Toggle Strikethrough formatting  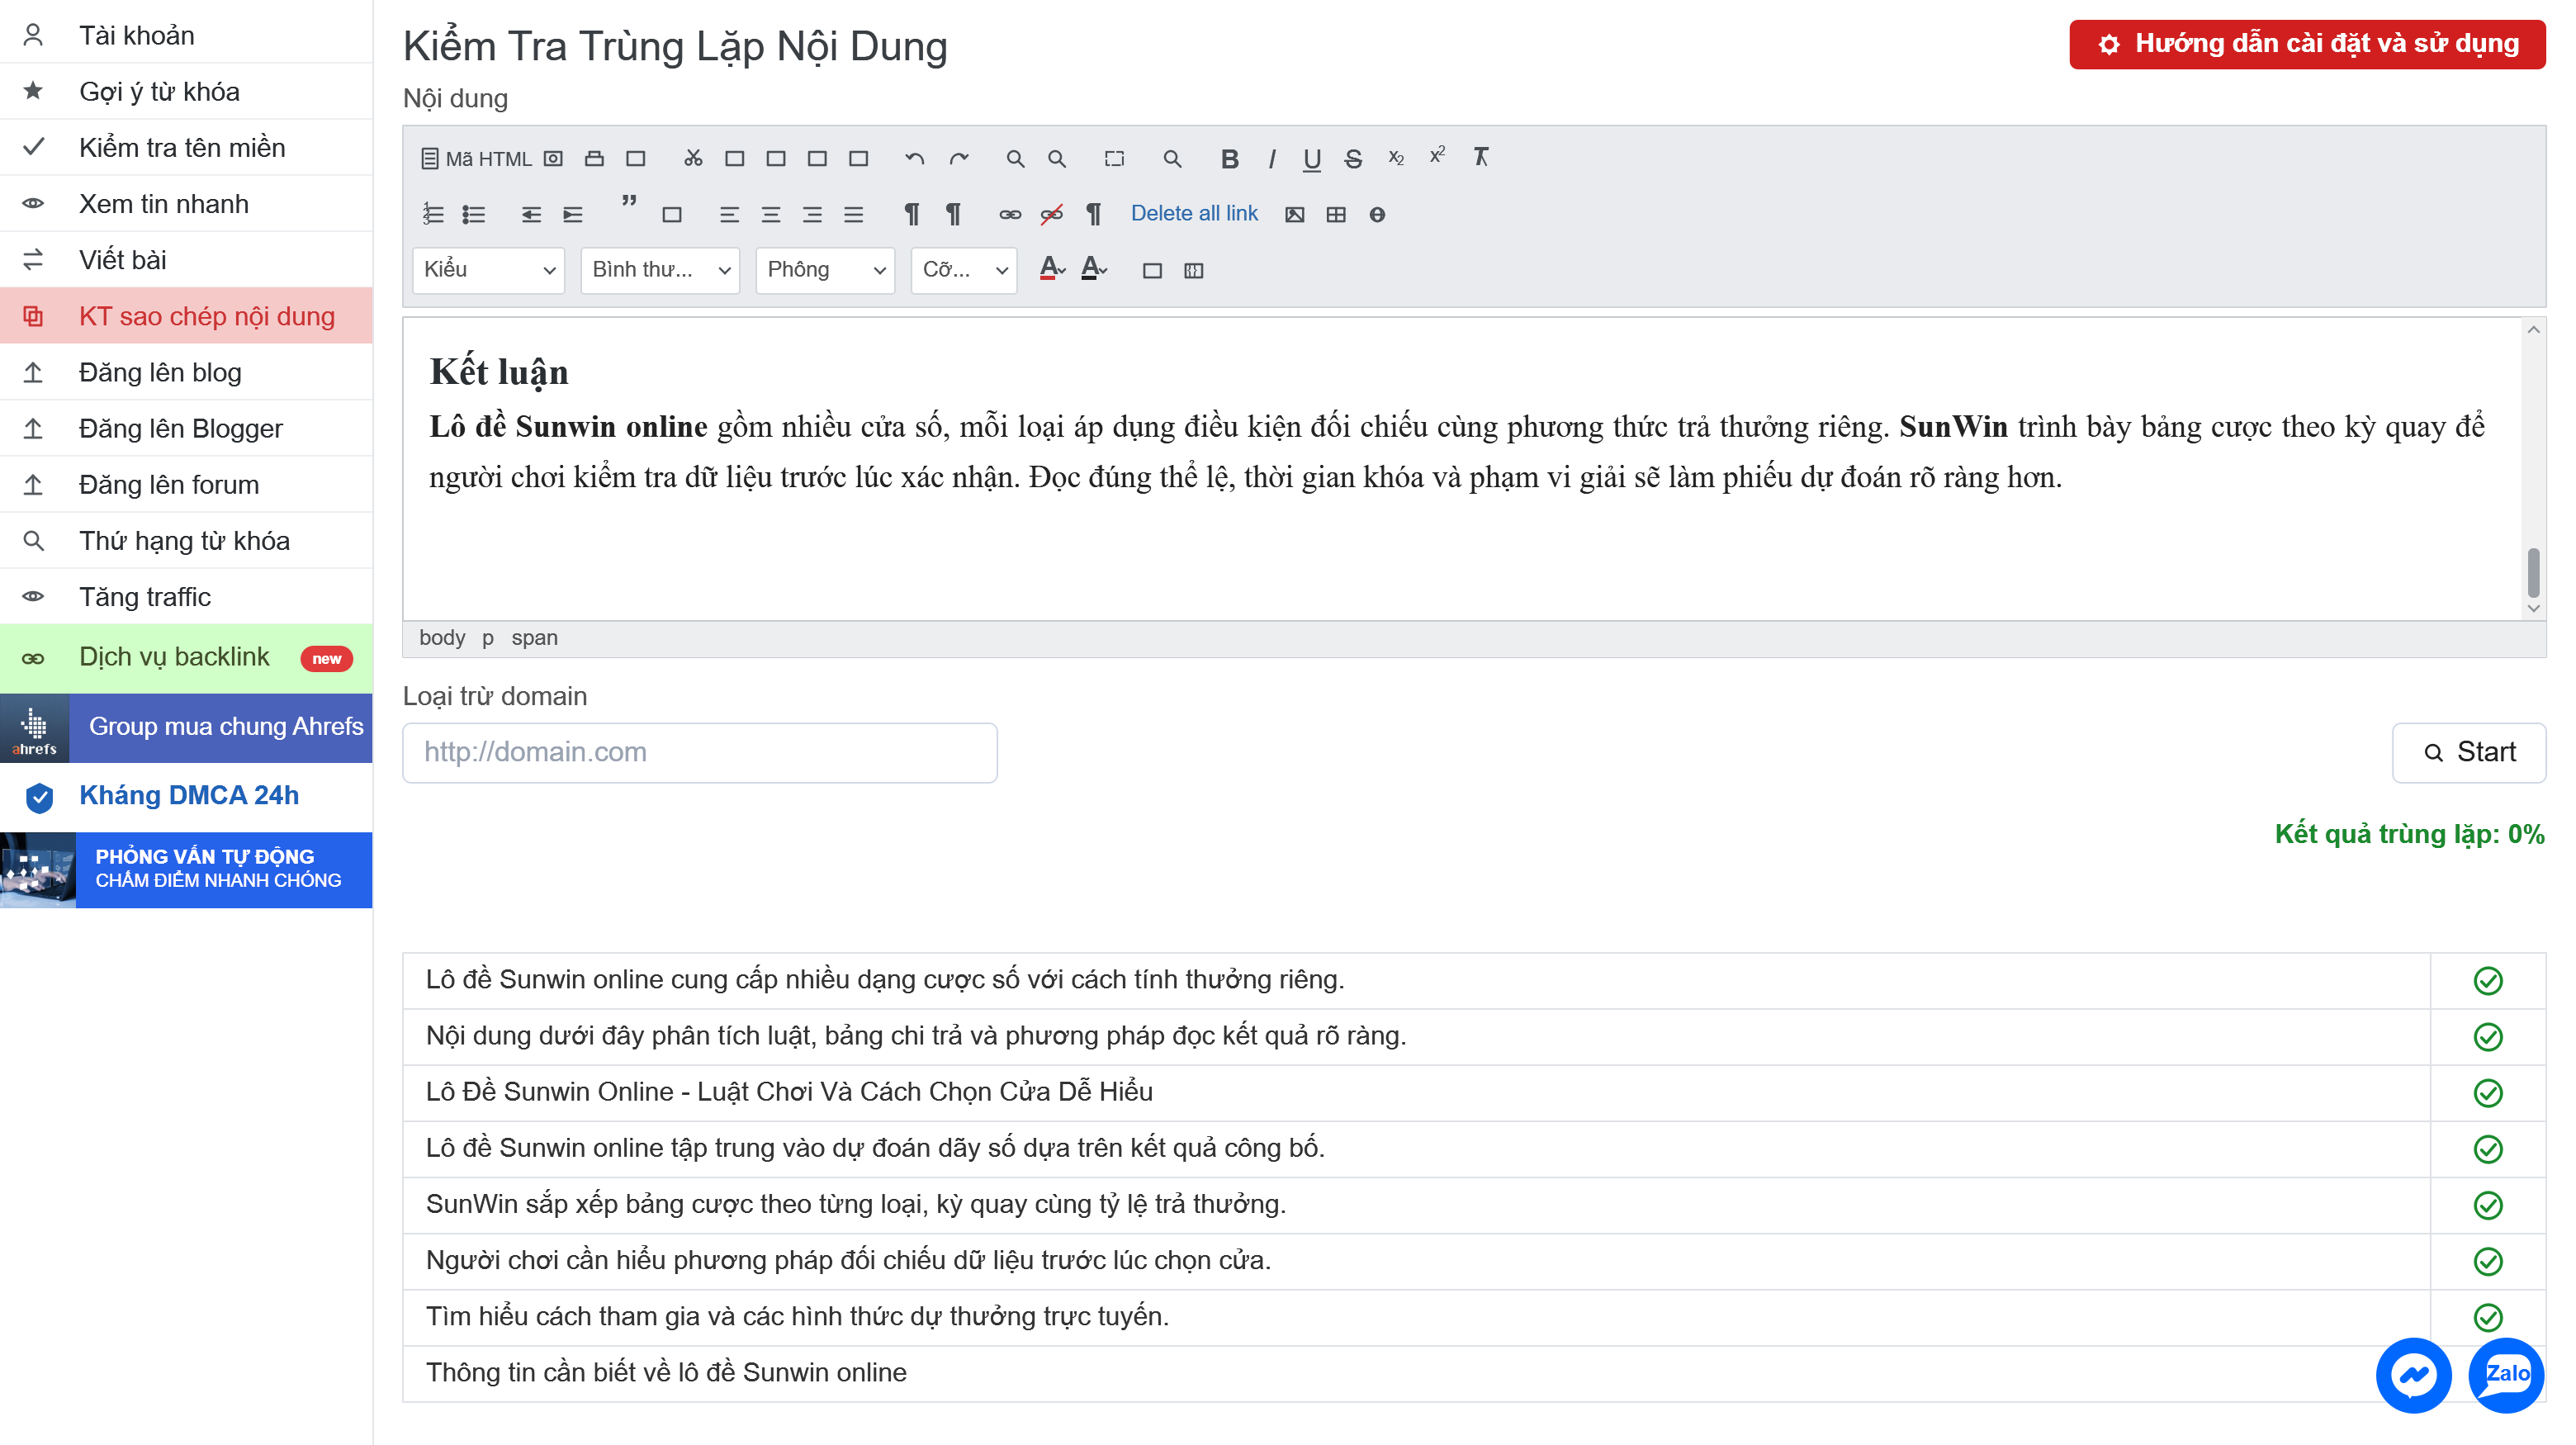coord(1353,158)
